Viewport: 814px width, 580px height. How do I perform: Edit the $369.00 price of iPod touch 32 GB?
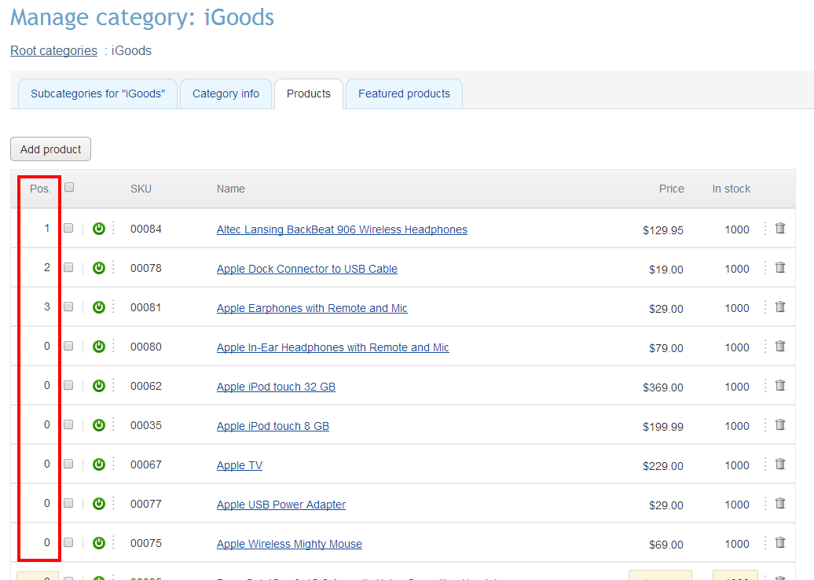(x=663, y=387)
